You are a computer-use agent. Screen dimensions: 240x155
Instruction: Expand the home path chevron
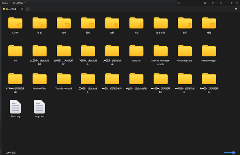tap(10, 3)
